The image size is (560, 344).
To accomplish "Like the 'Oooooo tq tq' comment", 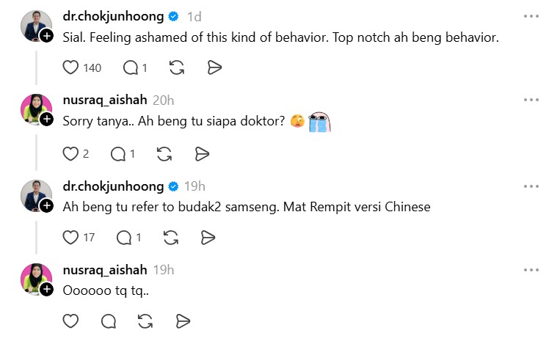I will pos(70,321).
